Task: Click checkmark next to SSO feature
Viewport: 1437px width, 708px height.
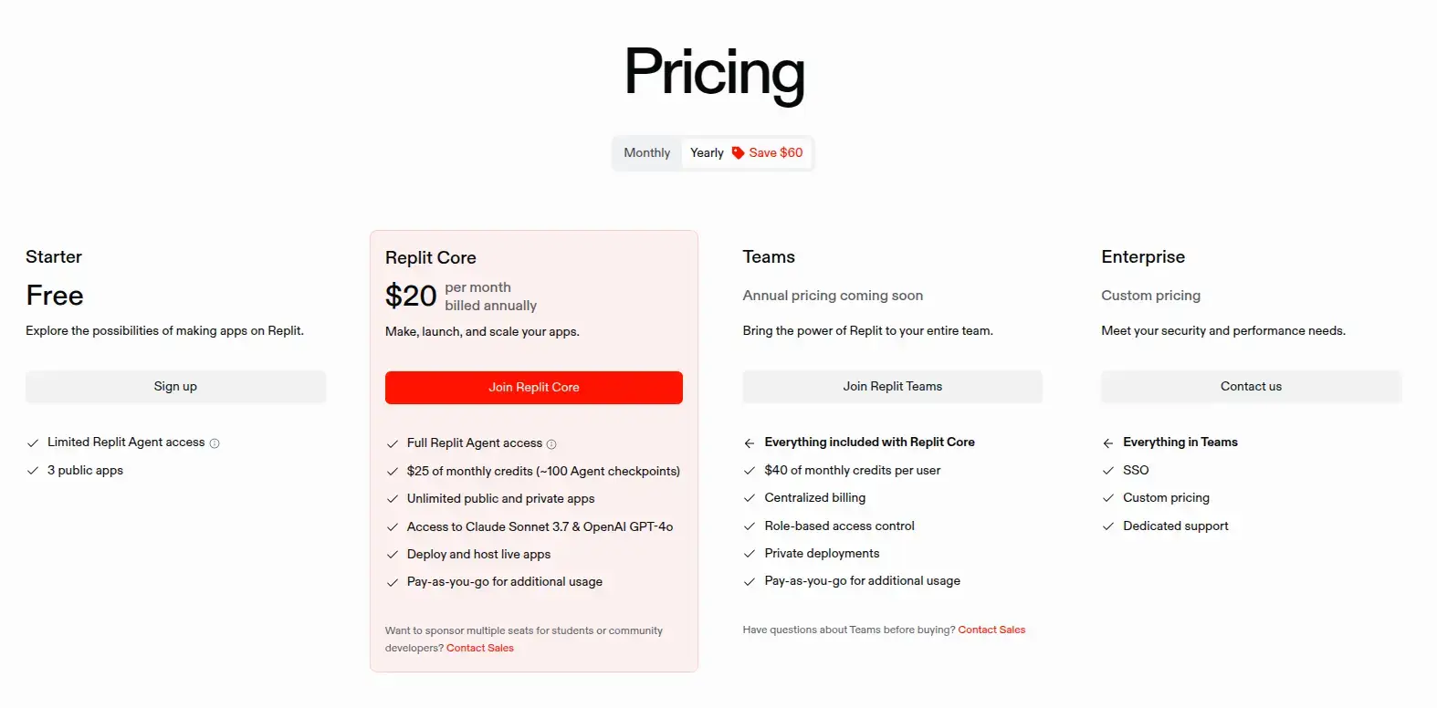Action: pyautogui.click(x=1108, y=471)
